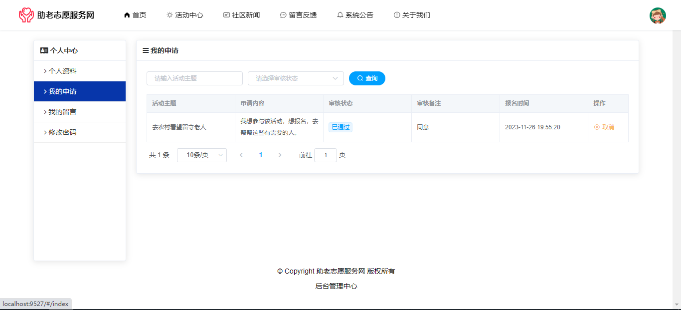Open the 后台管理中心 footer link
Image resolution: width=681 pixels, height=310 pixels.
(x=336, y=286)
